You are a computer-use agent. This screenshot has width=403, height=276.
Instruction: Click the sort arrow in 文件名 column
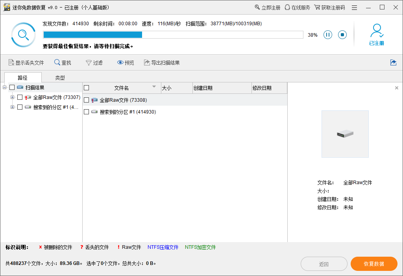[154, 87]
